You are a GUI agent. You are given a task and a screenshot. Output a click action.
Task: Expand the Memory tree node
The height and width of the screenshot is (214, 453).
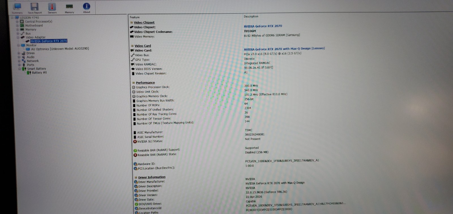click(18, 29)
